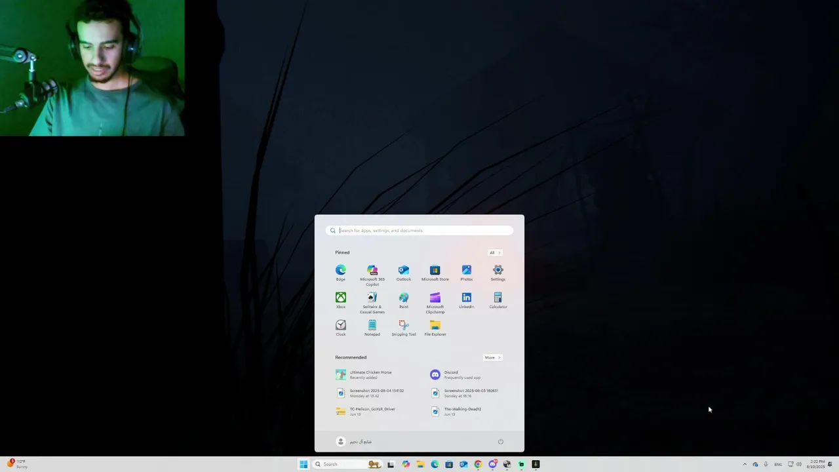Open Outlook on the taskbar
The height and width of the screenshot is (472, 839).
click(x=463, y=464)
